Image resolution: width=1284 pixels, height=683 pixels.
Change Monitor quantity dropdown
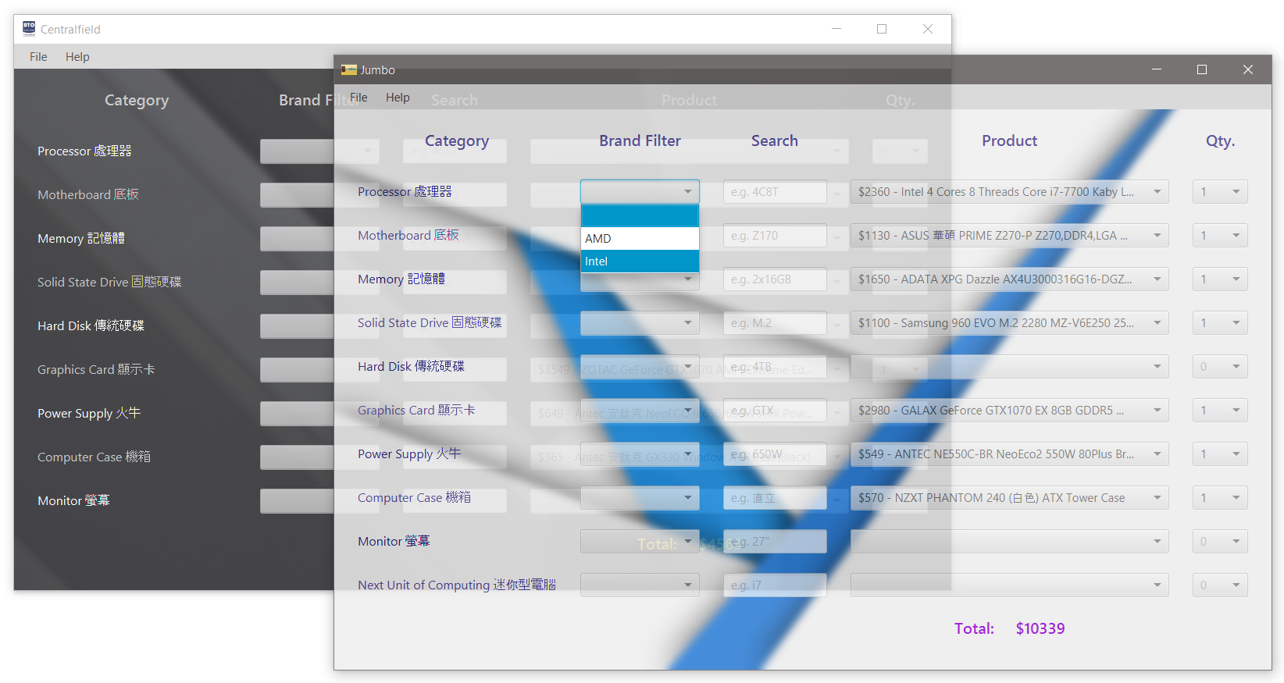click(1220, 542)
